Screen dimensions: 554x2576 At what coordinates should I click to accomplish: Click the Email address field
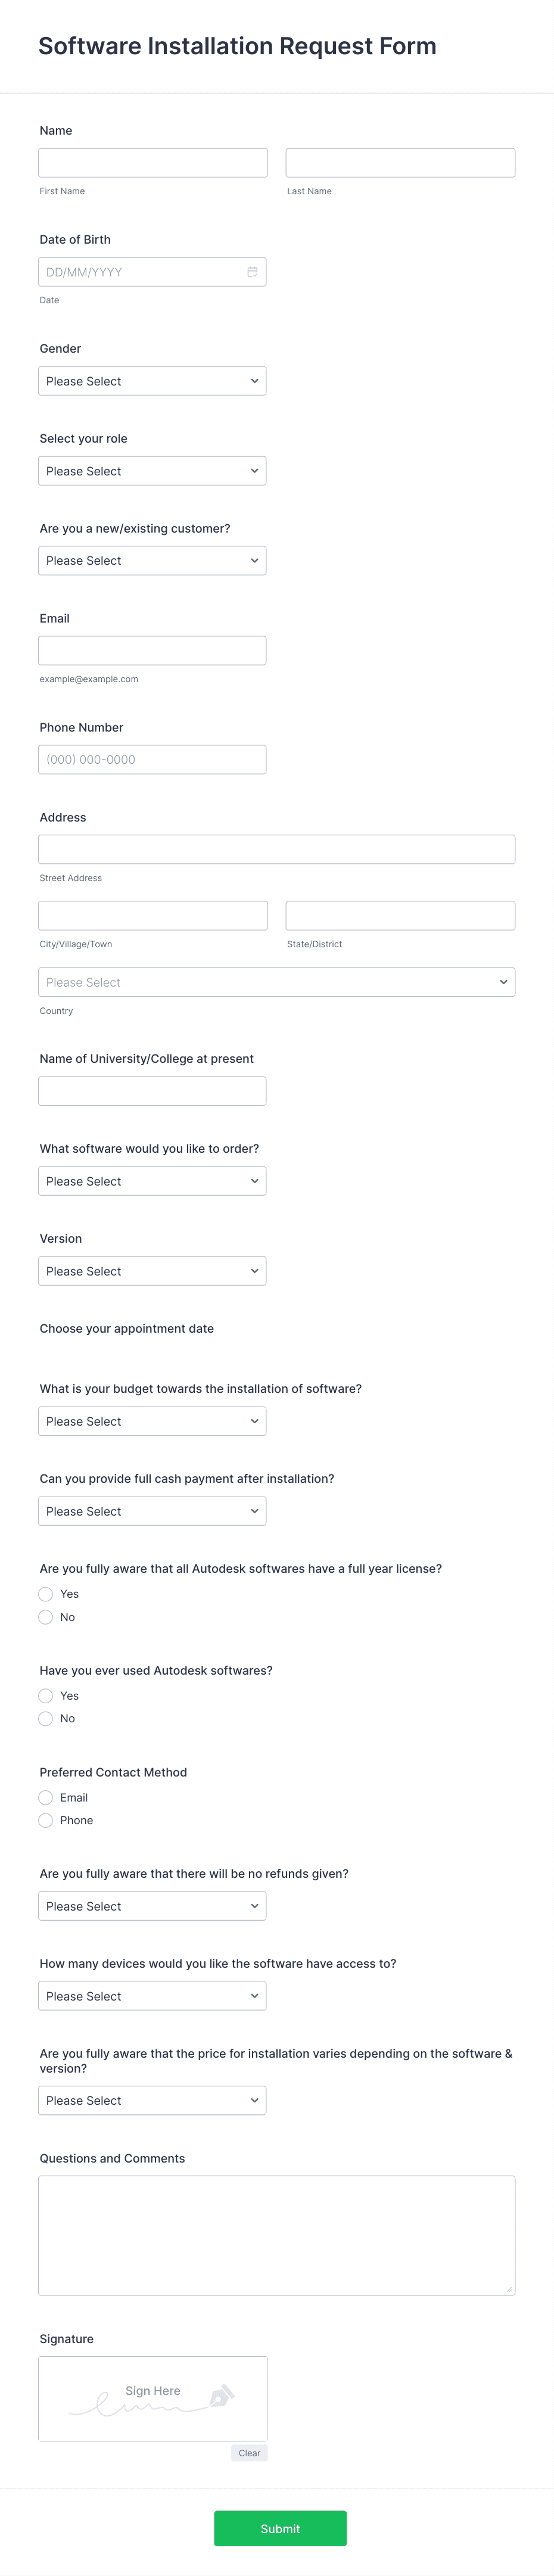coord(152,650)
